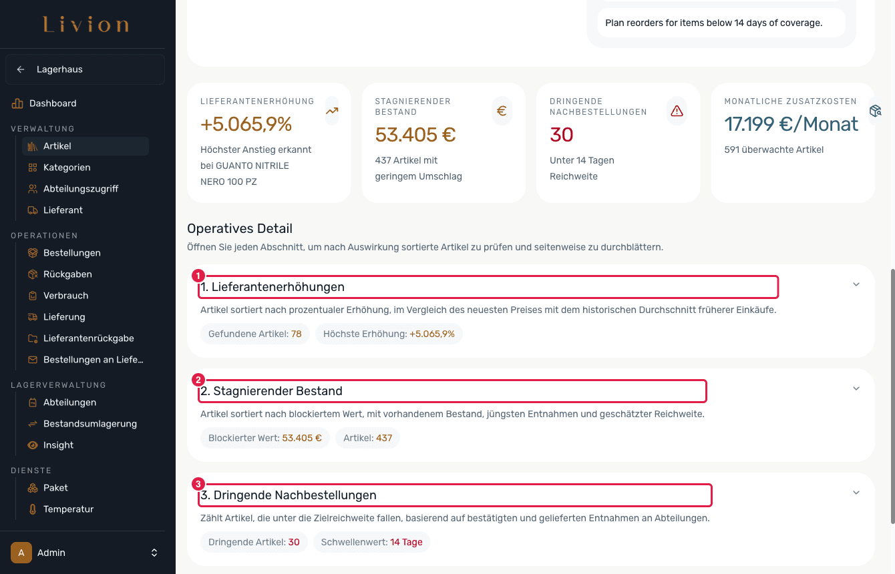Expand the Dringende Nachbestellungen section chevron
The height and width of the screenshot is (574, 895).
click(856, 493)
